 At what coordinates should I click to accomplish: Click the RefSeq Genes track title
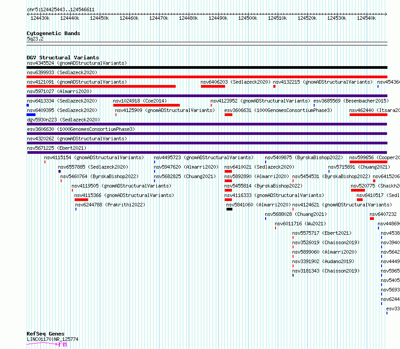point(45,334)
